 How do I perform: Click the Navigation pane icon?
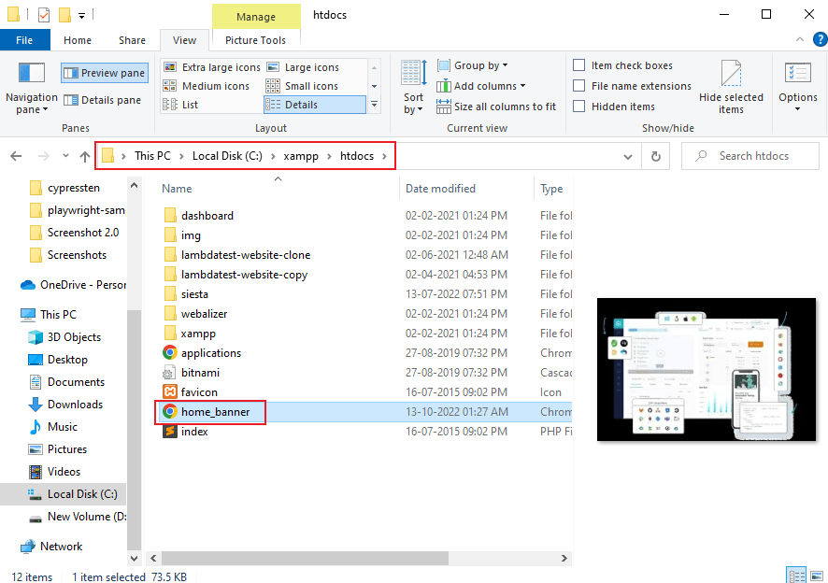pos(31,75)
